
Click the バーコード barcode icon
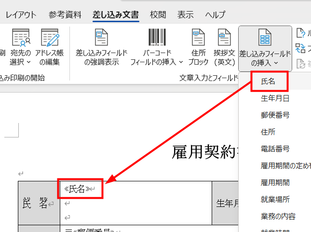point(157,37)
